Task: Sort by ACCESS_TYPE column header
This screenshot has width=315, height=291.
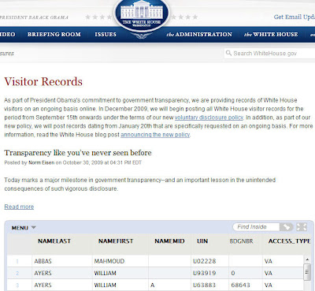Action: coord(289,241)
